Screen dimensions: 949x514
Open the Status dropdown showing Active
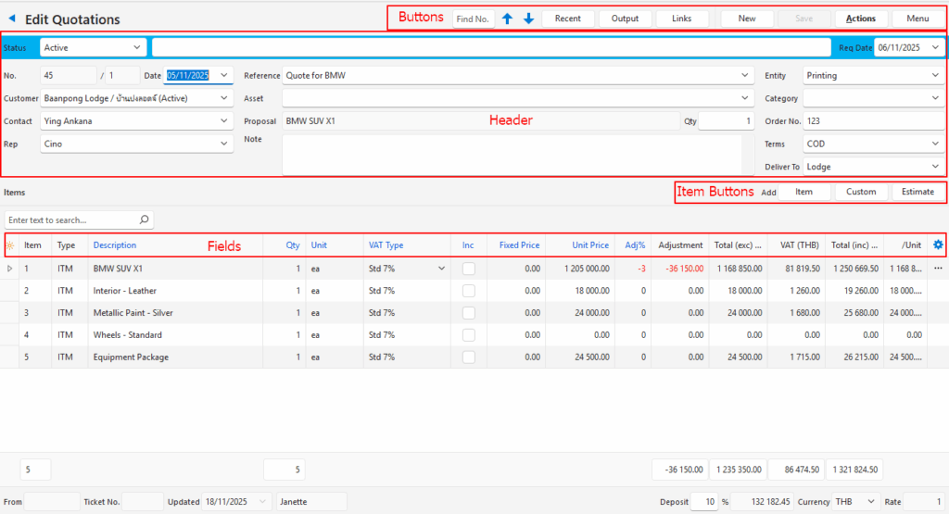[93, 47]
